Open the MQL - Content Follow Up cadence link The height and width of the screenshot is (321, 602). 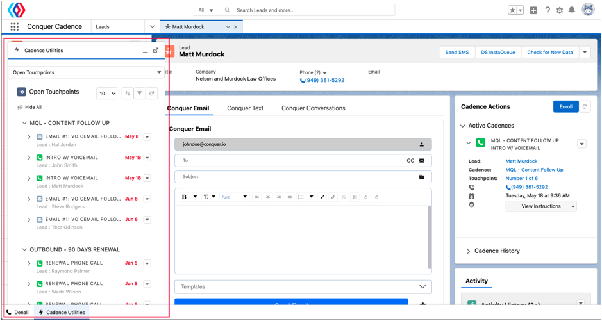(535, 170)
